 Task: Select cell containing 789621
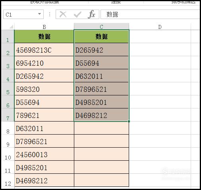(44, 115)
